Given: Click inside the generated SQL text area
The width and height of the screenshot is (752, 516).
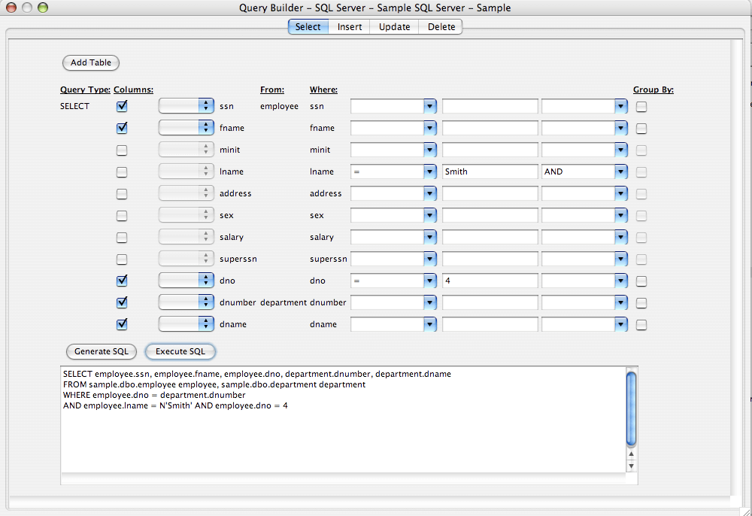Looking at the screenshot, I should click(x=344, y=420).
